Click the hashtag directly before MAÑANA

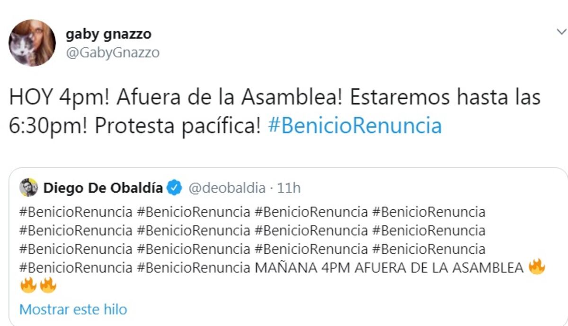click(194, 268)
